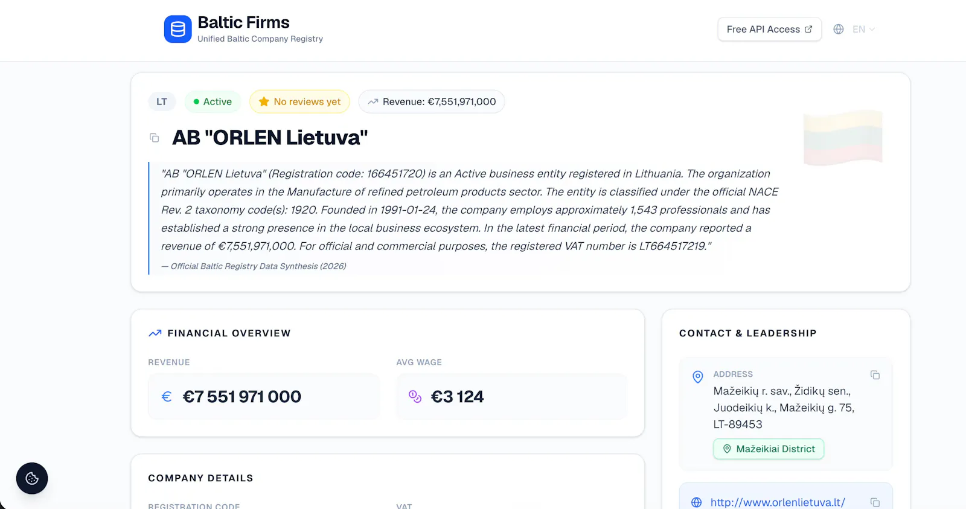Screen dimensions: 966x509
Task: Click the Unified Baltic Company Registry subtitle
Action: click(x=260, y=39)
